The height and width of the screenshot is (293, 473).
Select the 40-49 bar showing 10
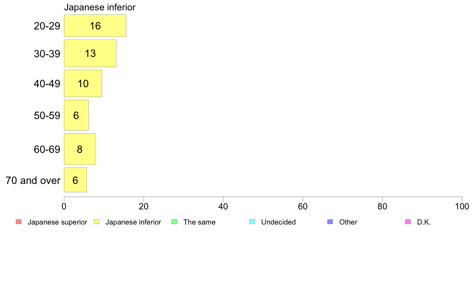click(x=83, y=84)
